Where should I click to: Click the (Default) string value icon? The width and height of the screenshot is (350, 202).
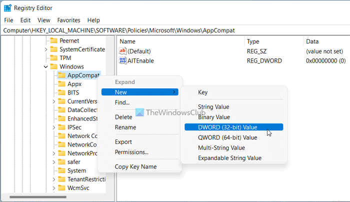click(x=123, y=51)
